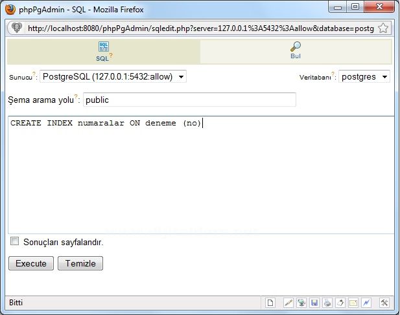The image size is (400, 315).
Task: Open the Sunucu server dropdown
Action: click(x=113, y=76)
